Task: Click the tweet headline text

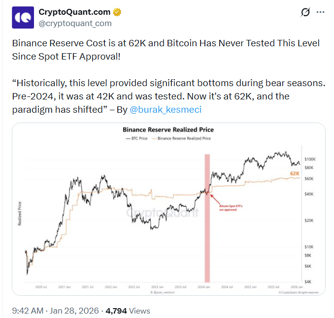Action: click(166, 49)
